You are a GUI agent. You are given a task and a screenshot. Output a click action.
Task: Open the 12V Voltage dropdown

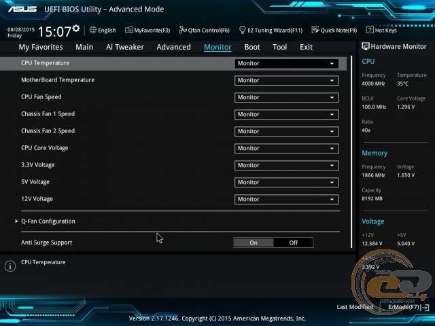[286, 199]
